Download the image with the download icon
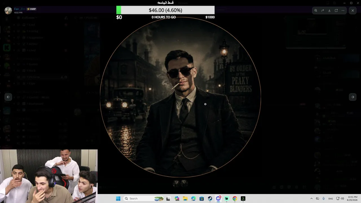The height and width of the screenshot is (203, 361). 329,10
